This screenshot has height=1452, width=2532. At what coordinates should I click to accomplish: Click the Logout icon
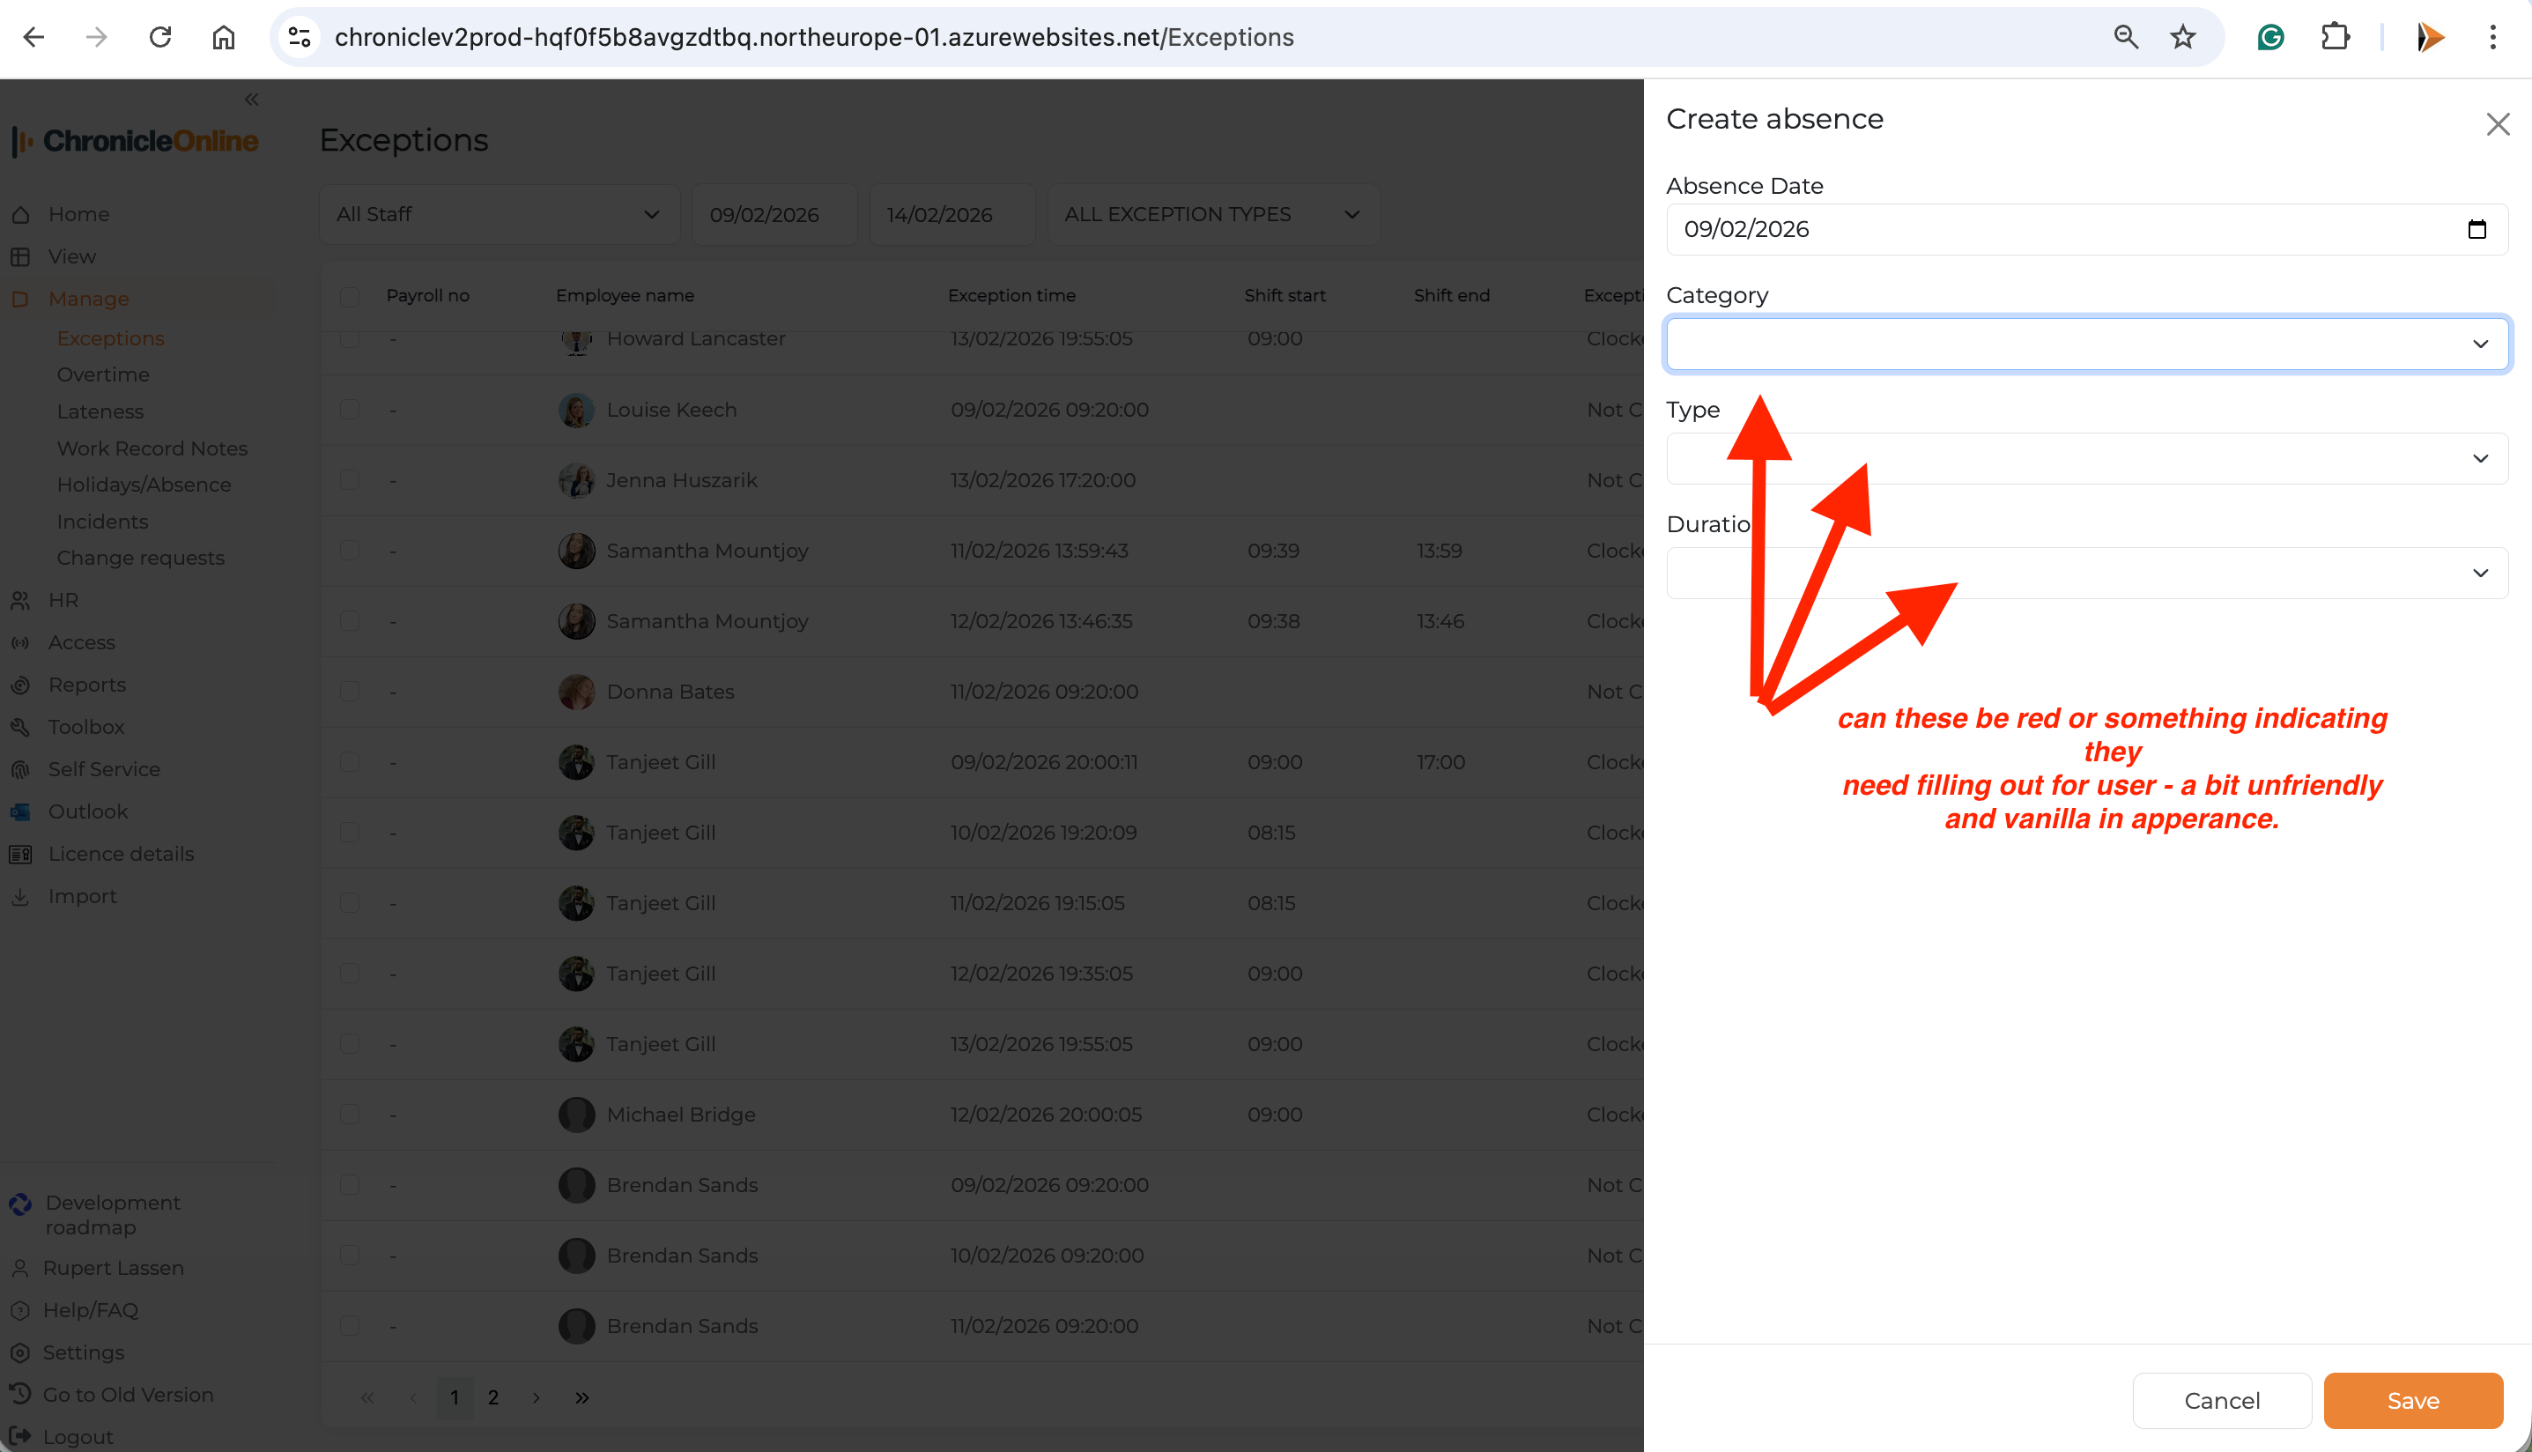19,1436
